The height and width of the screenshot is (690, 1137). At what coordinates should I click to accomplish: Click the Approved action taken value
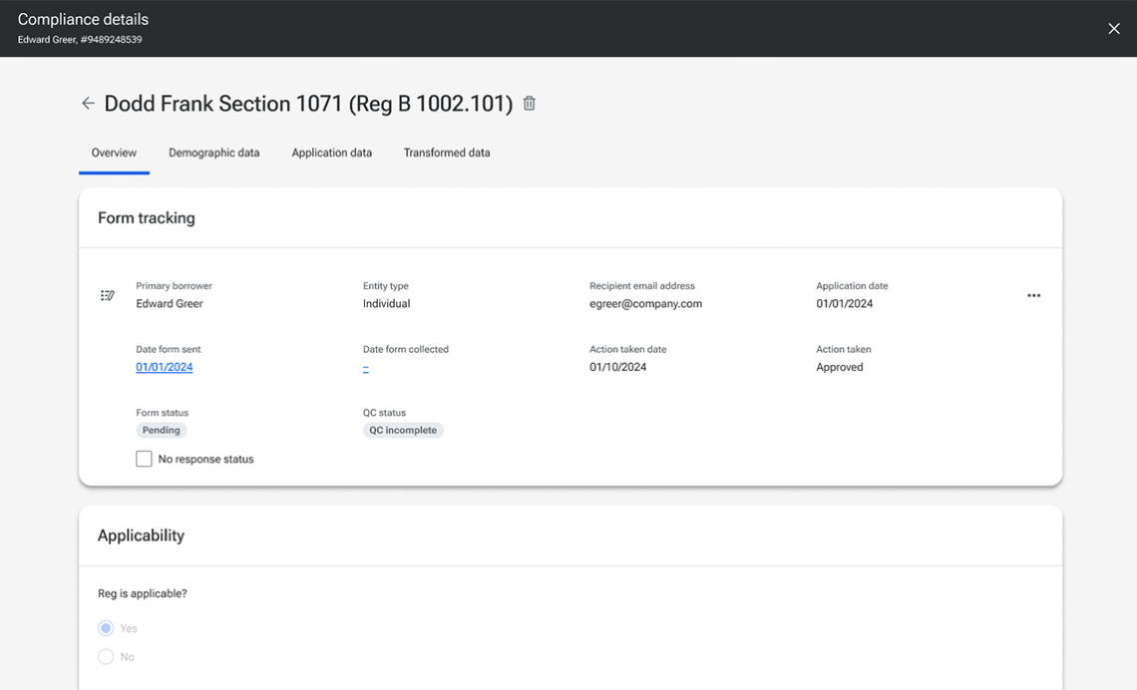[840, 368]
